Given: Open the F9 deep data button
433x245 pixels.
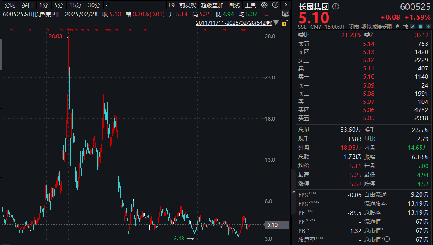Looking at the screenshot, I should click(x=171, y=5).
